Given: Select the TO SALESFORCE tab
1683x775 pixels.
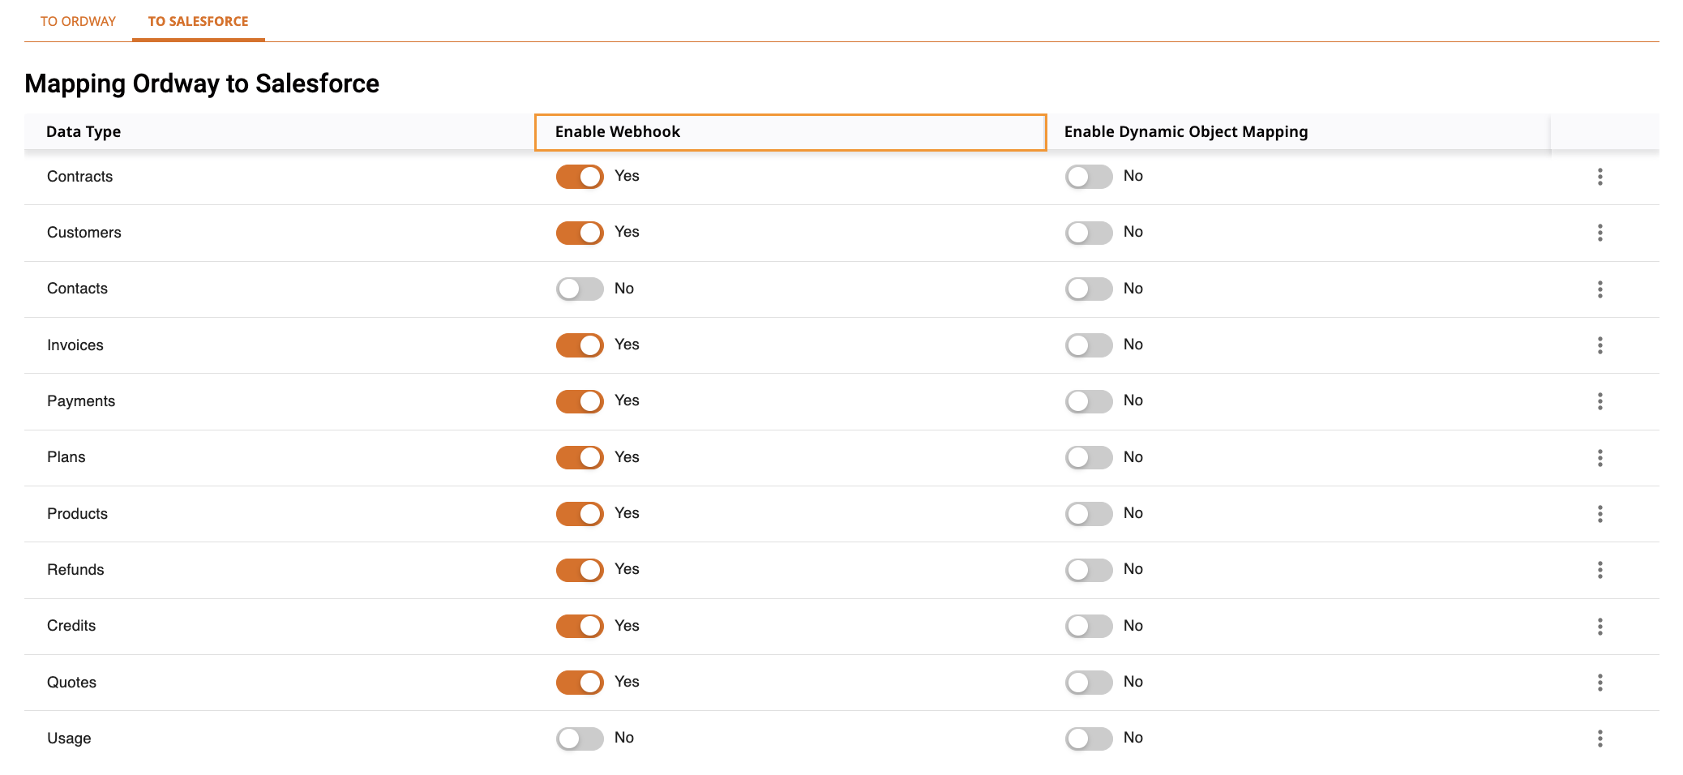Looking at the screenshot, I should [198, 21].
